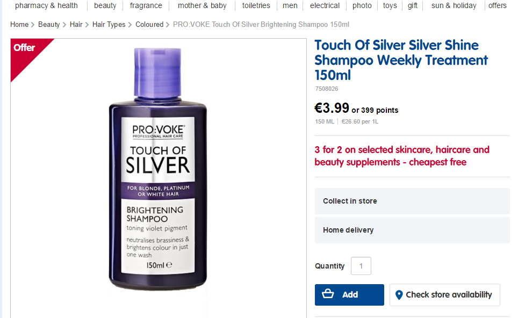518x318 pixels.
Task: Open the electrical menu
Action: tap(325, 6)
